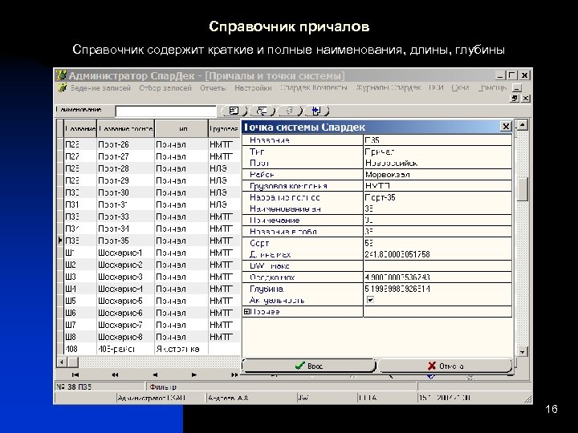This screenshot has width=578, height=433.
Task: Open the Настройки menu
Action: tap(253, 88)
